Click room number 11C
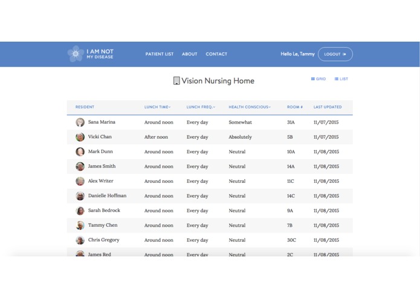 pyautogui.click(x=290, y=181)
